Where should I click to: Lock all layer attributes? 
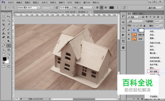pos(144,26)
